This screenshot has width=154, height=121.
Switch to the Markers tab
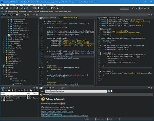[65, 88]
